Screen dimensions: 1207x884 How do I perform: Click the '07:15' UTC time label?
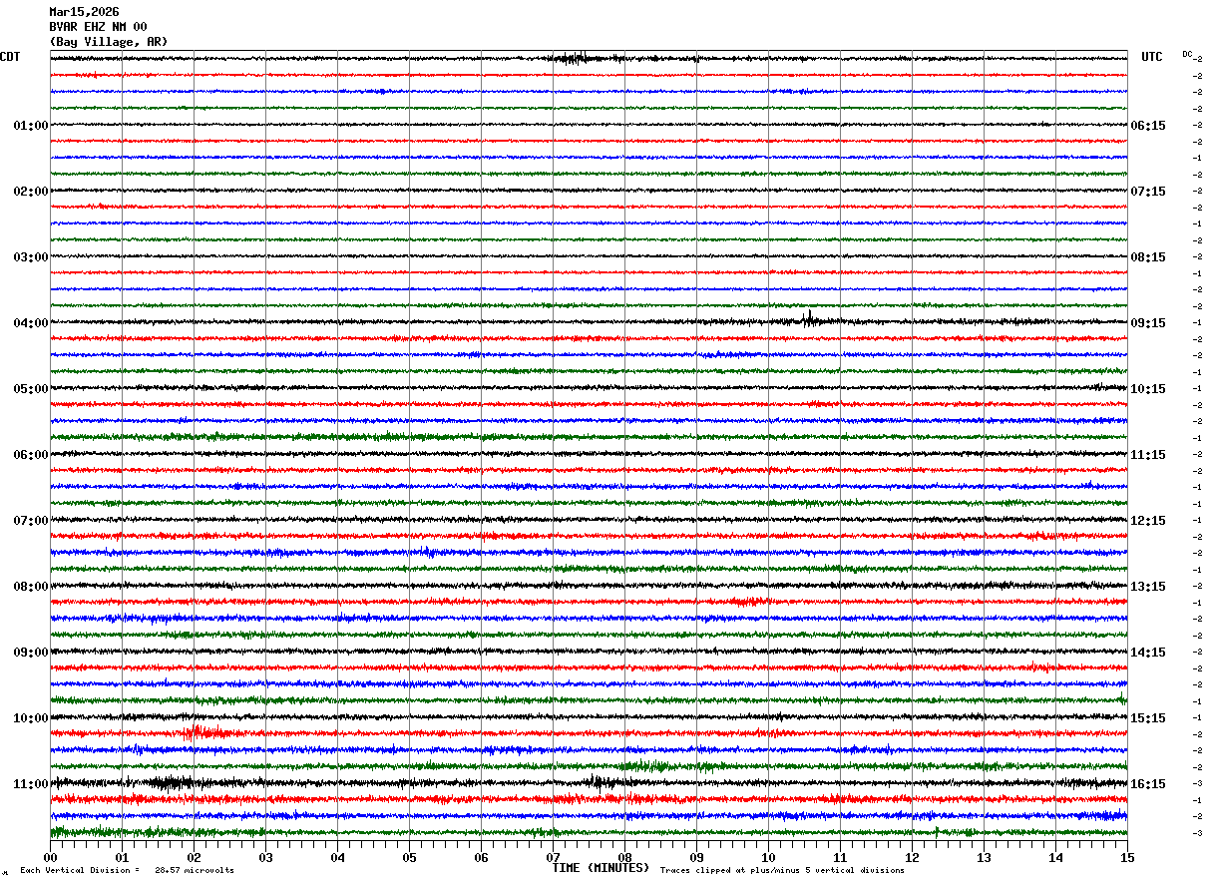click(1148, 192)
